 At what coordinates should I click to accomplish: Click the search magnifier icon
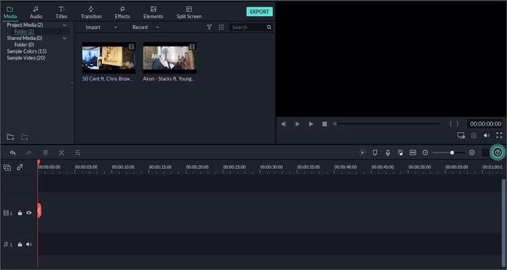269,28
